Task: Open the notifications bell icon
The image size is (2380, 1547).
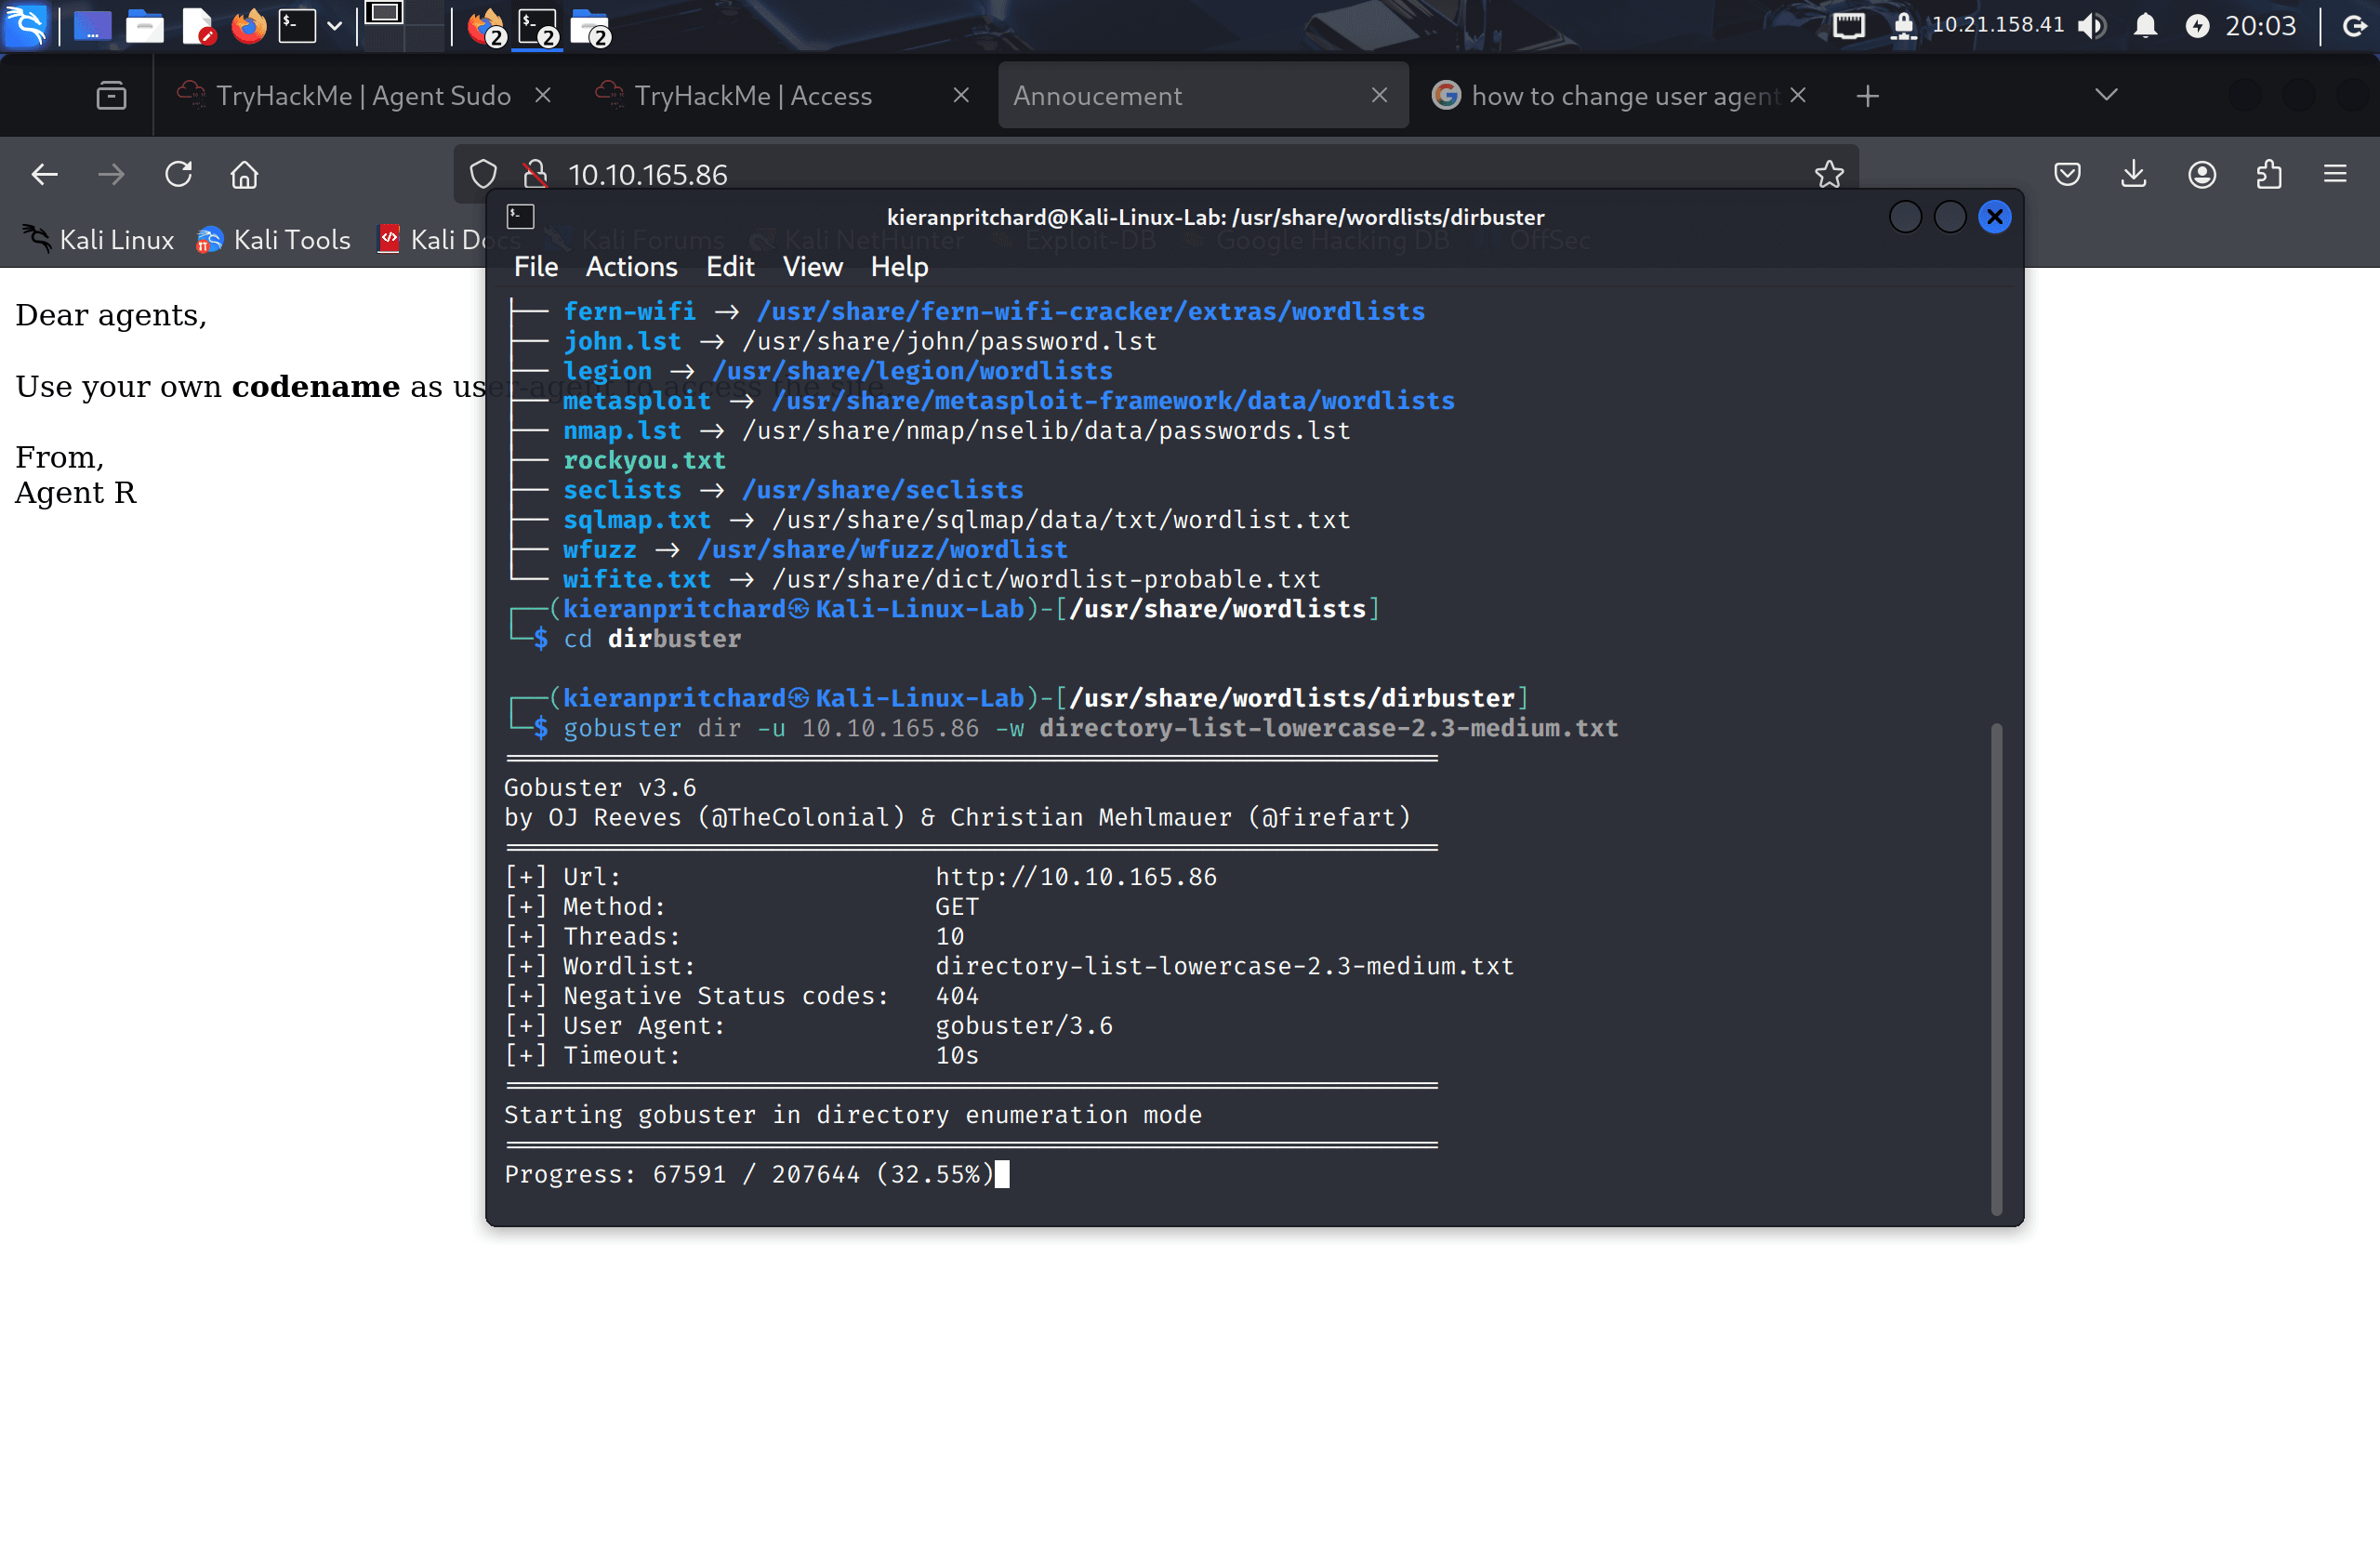Action: click(2144, 25)
